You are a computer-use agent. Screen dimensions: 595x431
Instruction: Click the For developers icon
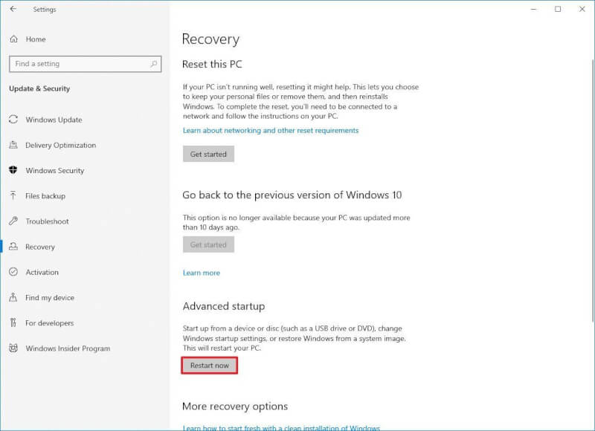[x=13, y=323]
